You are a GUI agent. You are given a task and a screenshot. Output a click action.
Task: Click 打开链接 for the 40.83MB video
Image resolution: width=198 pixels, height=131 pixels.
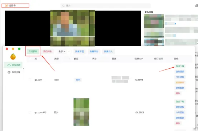click(180, 77)
